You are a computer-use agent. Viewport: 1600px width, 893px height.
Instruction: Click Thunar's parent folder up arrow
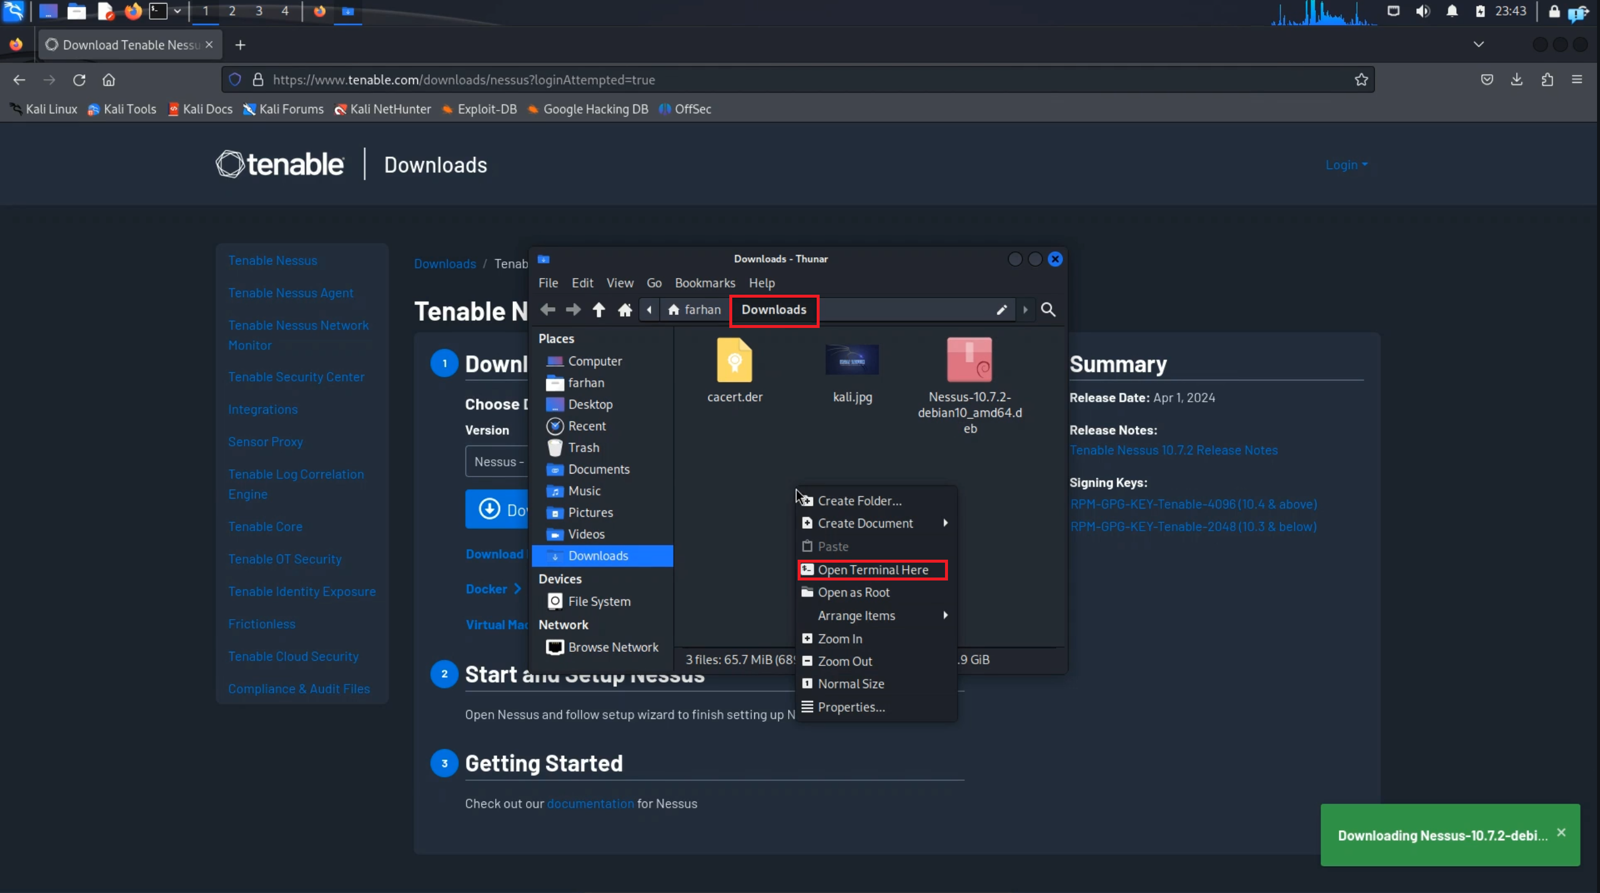(x=598, y=310)
